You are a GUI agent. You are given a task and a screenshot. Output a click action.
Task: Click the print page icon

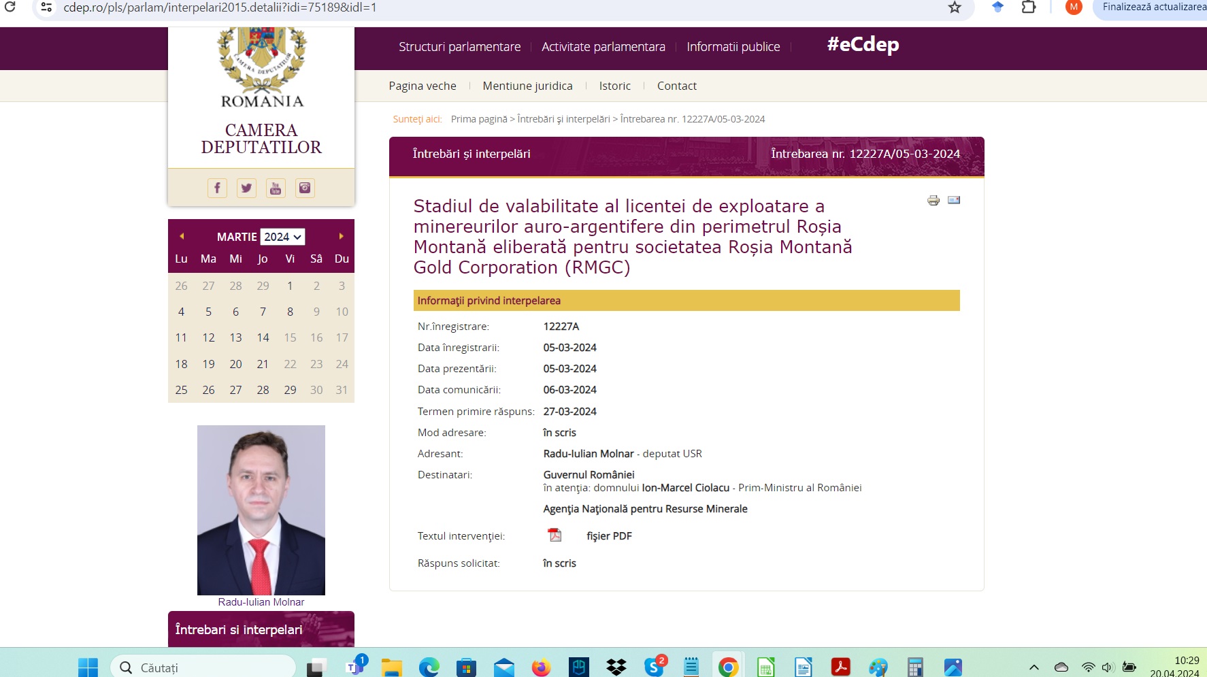click(x=933, y=200)
